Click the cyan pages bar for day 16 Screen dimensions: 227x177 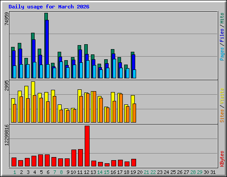(x=114, y=69)
